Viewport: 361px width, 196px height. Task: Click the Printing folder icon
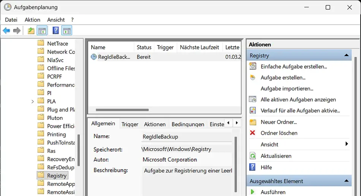click(41, 134)
